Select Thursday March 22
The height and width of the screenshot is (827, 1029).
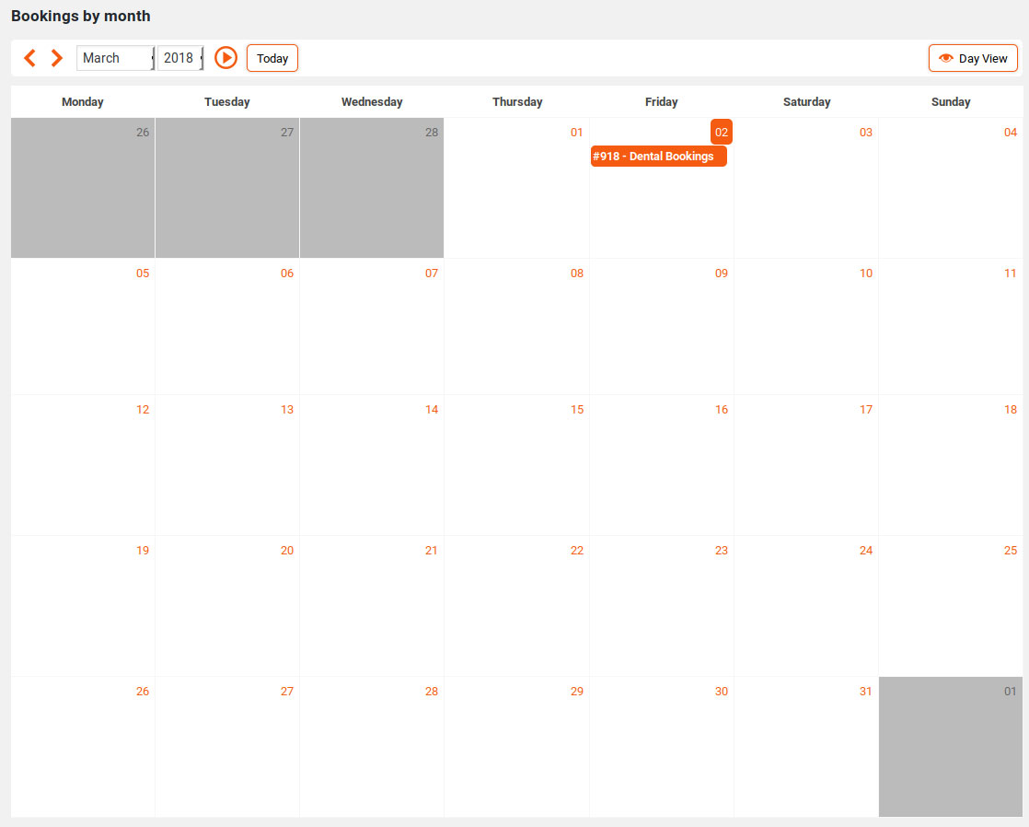pos(516,606)
